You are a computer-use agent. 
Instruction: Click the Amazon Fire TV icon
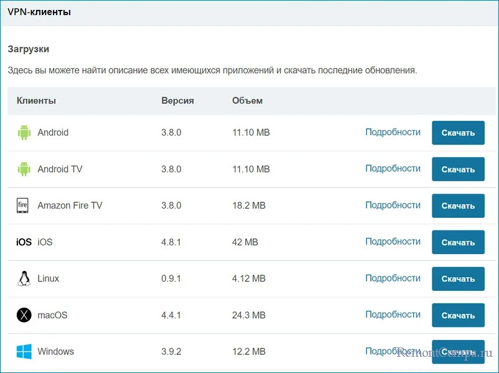tap(23, 205)
